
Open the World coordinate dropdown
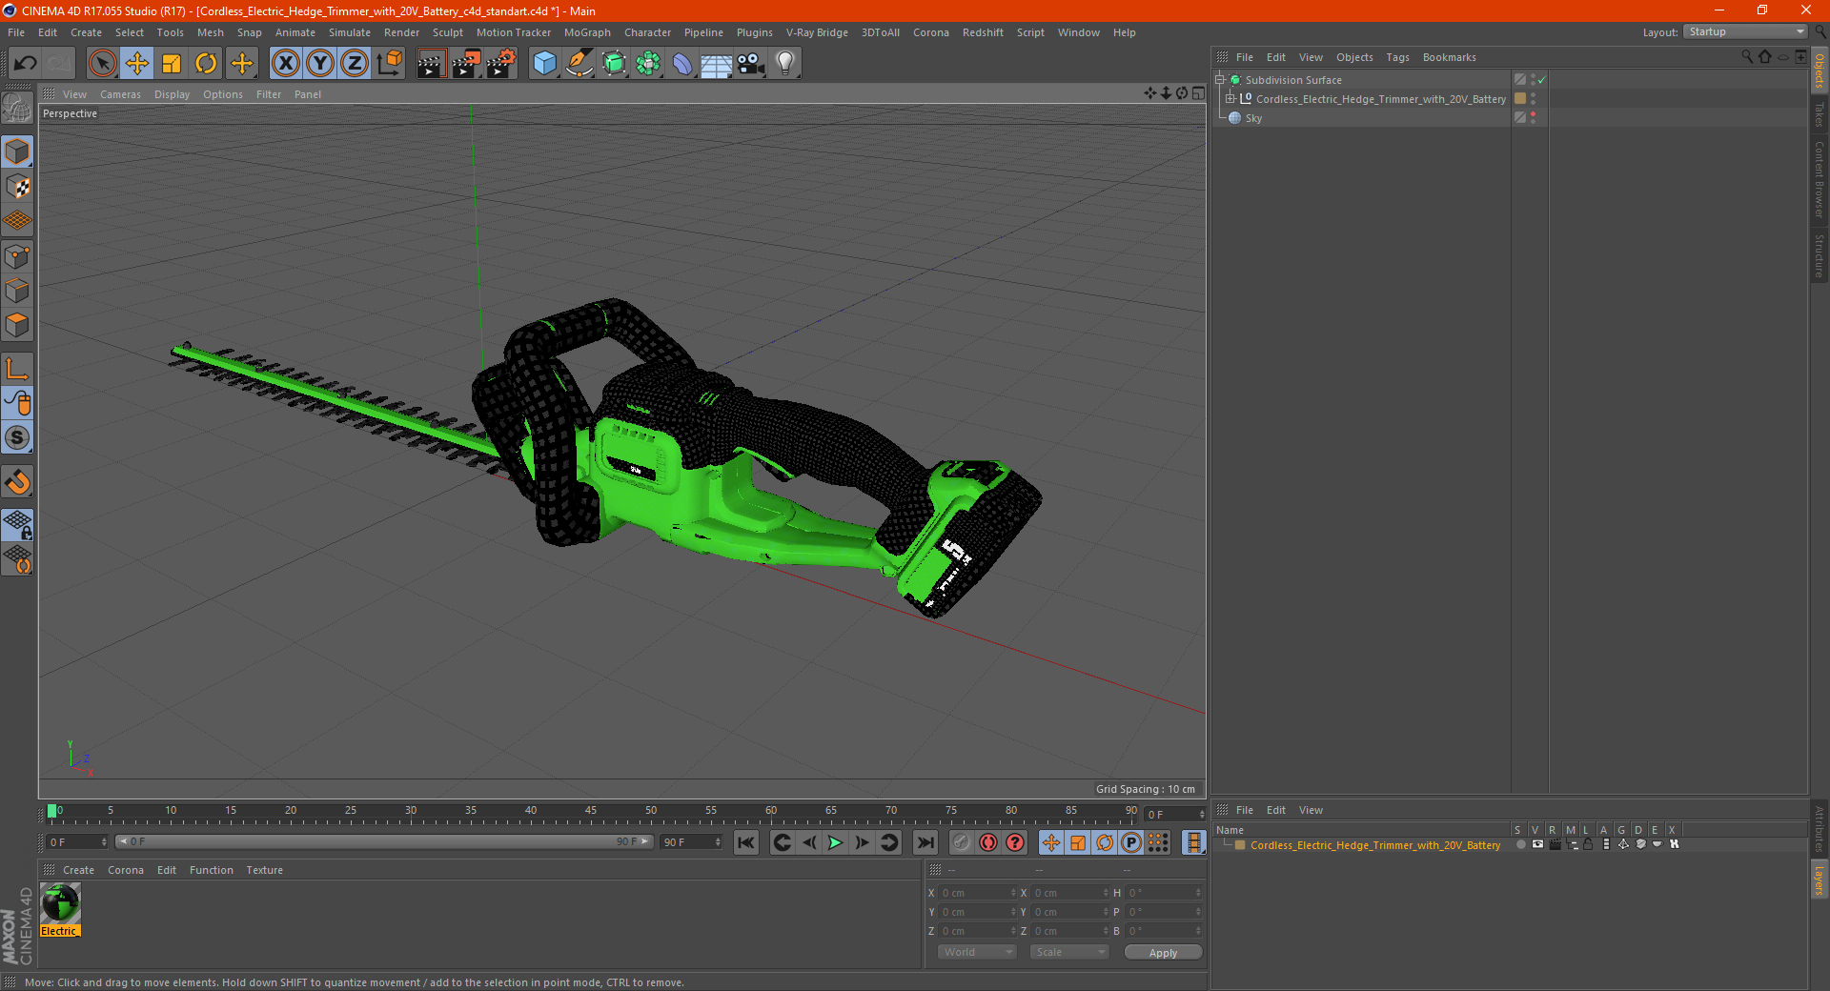(977, 952)
